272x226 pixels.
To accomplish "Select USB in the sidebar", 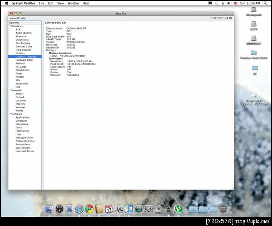I will [18, 87].
